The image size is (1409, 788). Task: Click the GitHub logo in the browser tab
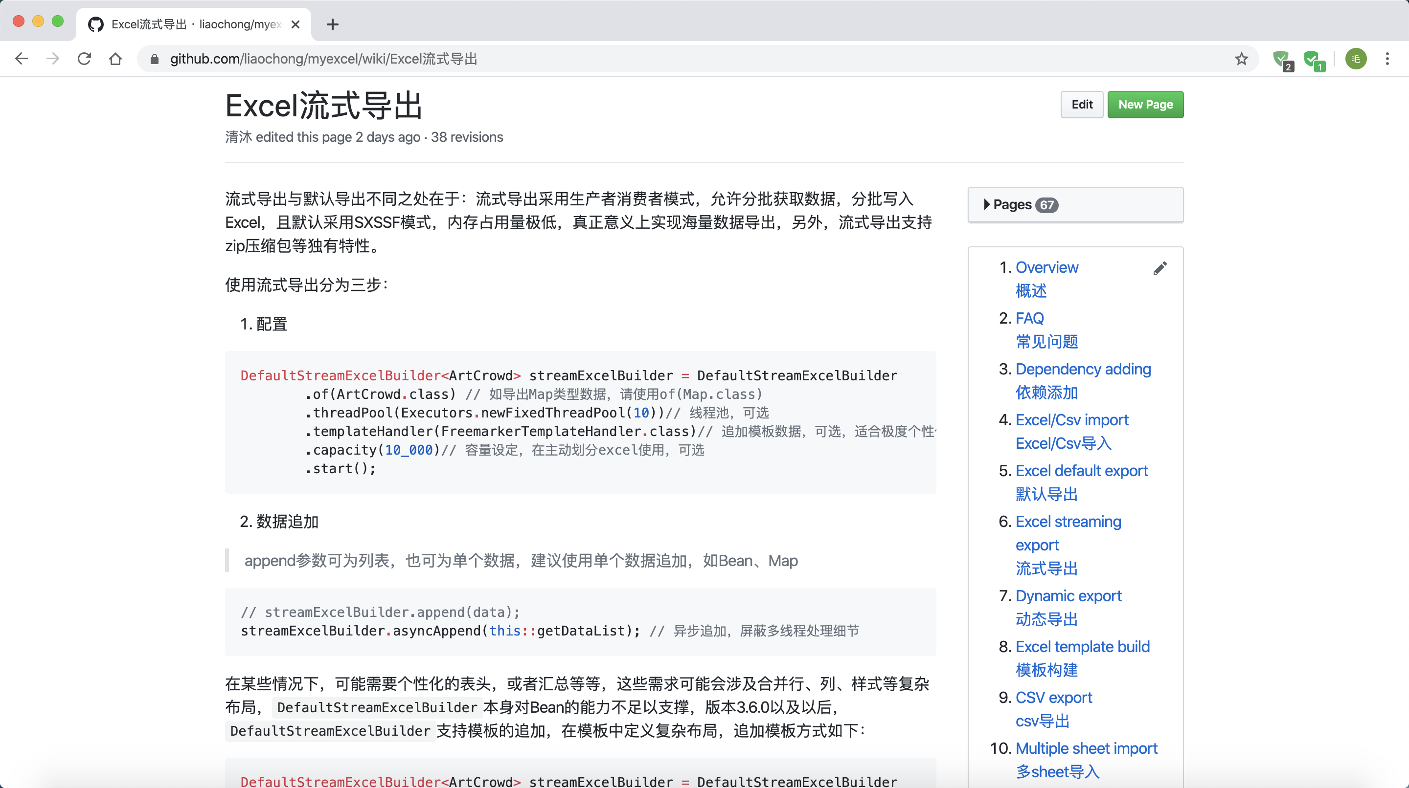click(95, 24)
